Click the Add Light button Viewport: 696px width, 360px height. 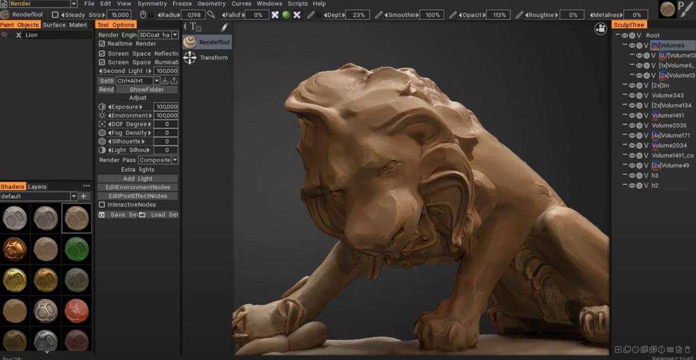pos(137,179)
